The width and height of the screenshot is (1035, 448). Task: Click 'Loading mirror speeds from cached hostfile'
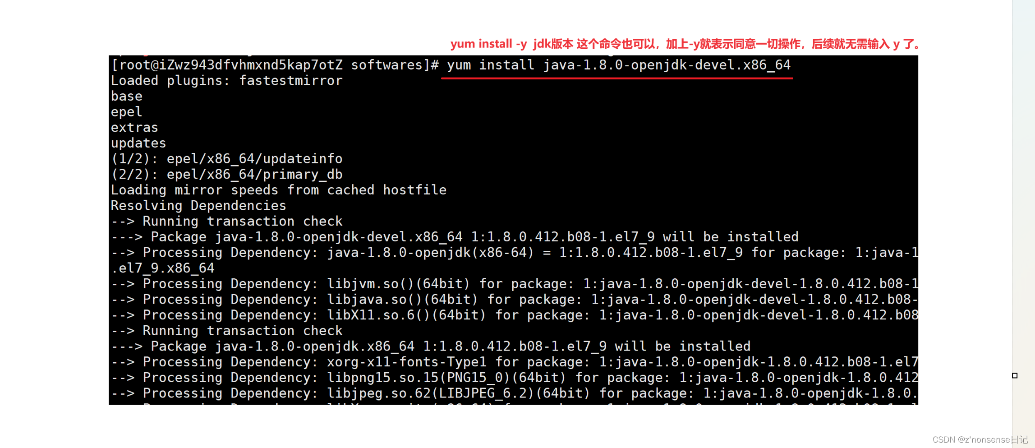coord(279,190)
